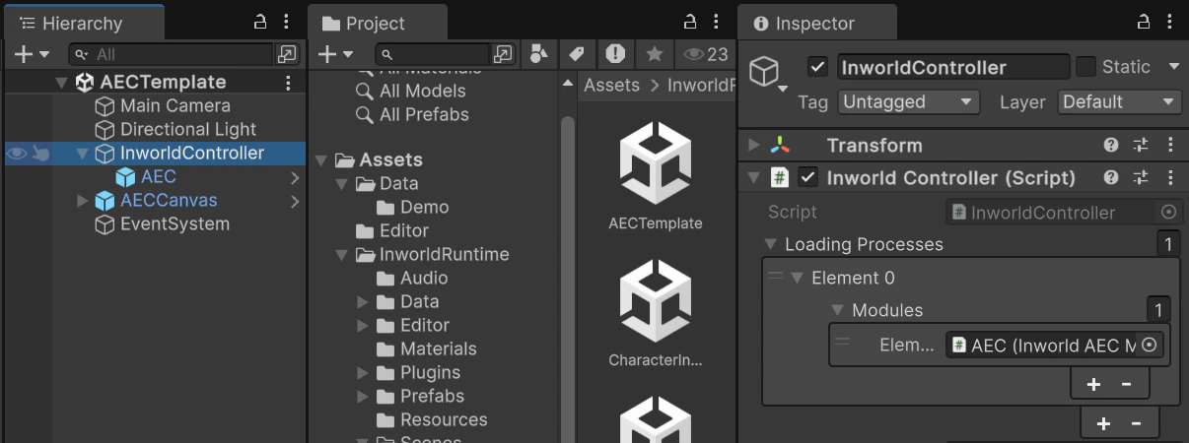
Task: Click the project tree scrollbar
Action: click(568, 278)
